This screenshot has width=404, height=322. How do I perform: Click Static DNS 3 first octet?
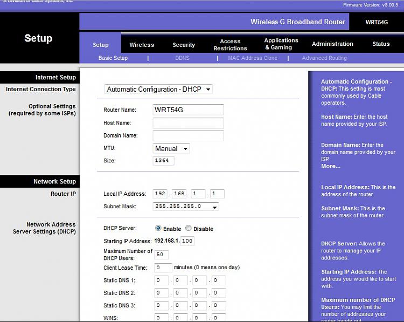coord(161,305)
